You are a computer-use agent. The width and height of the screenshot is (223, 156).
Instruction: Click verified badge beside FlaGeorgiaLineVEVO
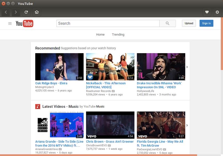pyautogui.click(x=164, y=149)
